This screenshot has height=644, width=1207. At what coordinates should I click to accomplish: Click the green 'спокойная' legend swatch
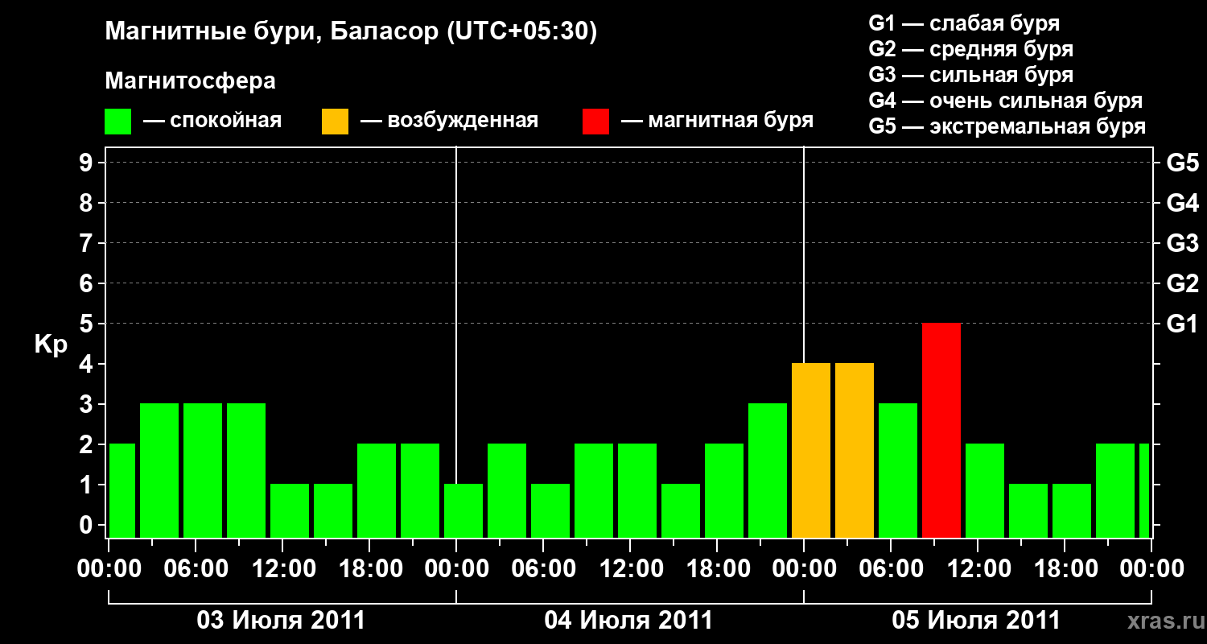pos(118,122)
